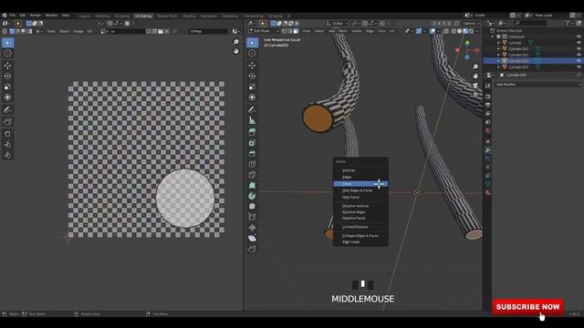Open the Edit Mode dropdown

[x=264, y=31]
